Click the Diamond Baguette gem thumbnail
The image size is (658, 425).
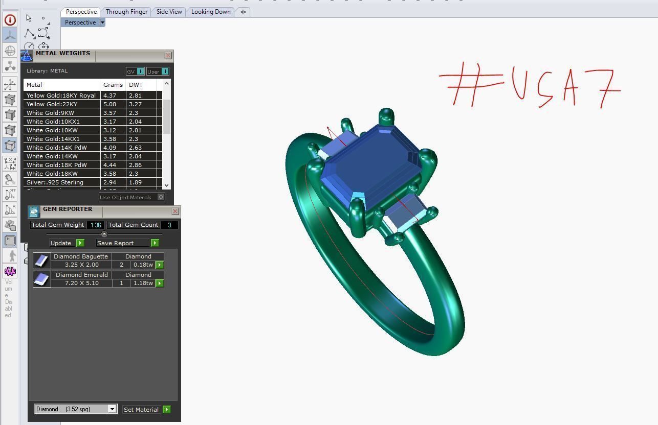[41, 261]
